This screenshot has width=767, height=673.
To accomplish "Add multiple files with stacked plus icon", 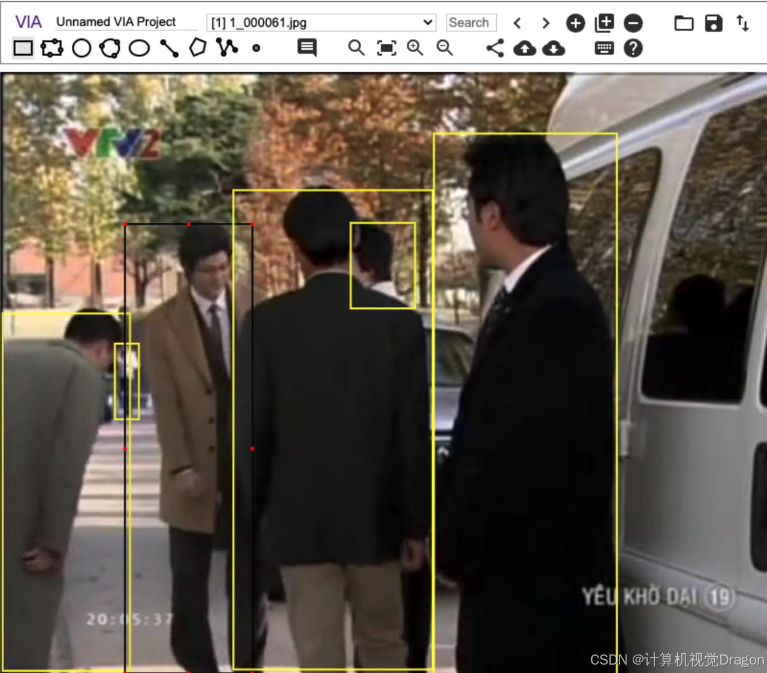I will 604,23.
